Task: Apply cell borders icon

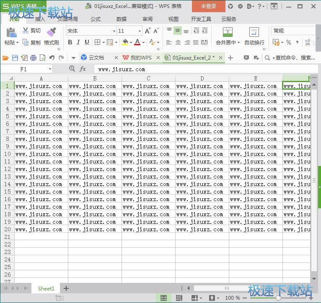Action: tap(98, 42)
